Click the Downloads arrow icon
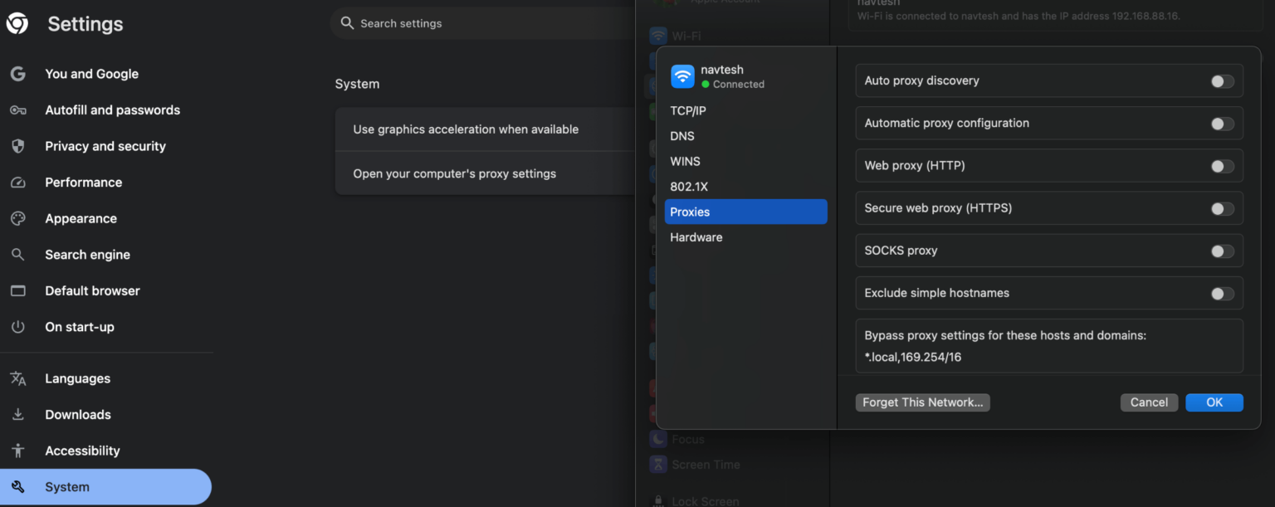The height and width of the screenshot is (507, 1275). click(x=18, y=414)
